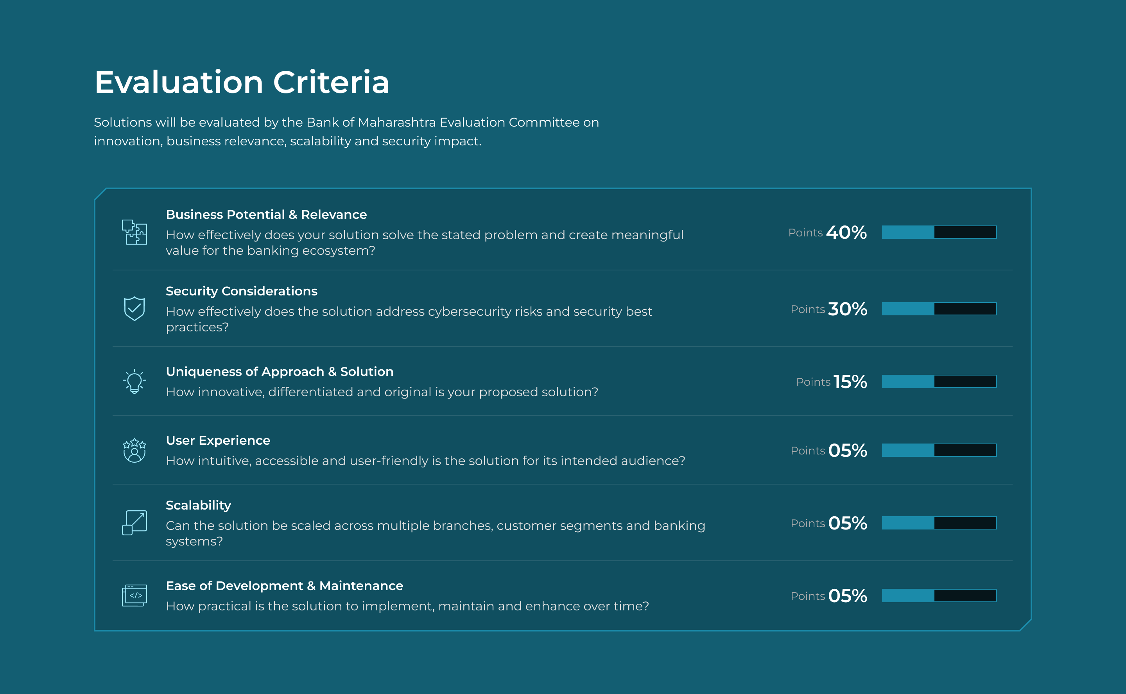The height and width of the screenshot is (694, 1126).
Task: Click the Business Potential 40% progress bar
Action: click(939, 232)
